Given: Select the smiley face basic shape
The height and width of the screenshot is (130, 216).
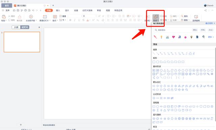Looking at the screenshot, I should [201, 74].
